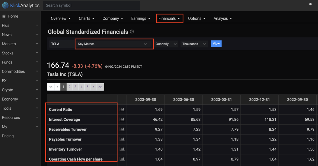
Task: Open chart icon for Interest Coverage row
Action: [x=122, y=120]
